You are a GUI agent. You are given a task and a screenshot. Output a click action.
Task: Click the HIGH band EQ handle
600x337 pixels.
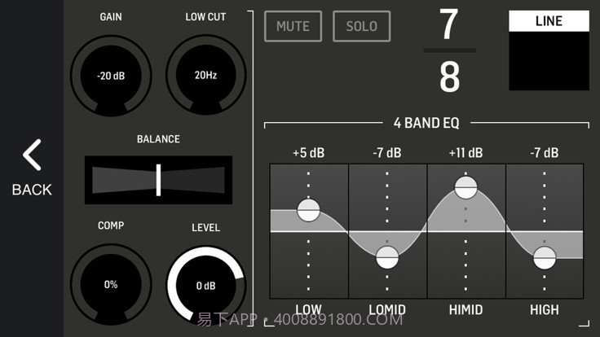click(x=545, y=258)
